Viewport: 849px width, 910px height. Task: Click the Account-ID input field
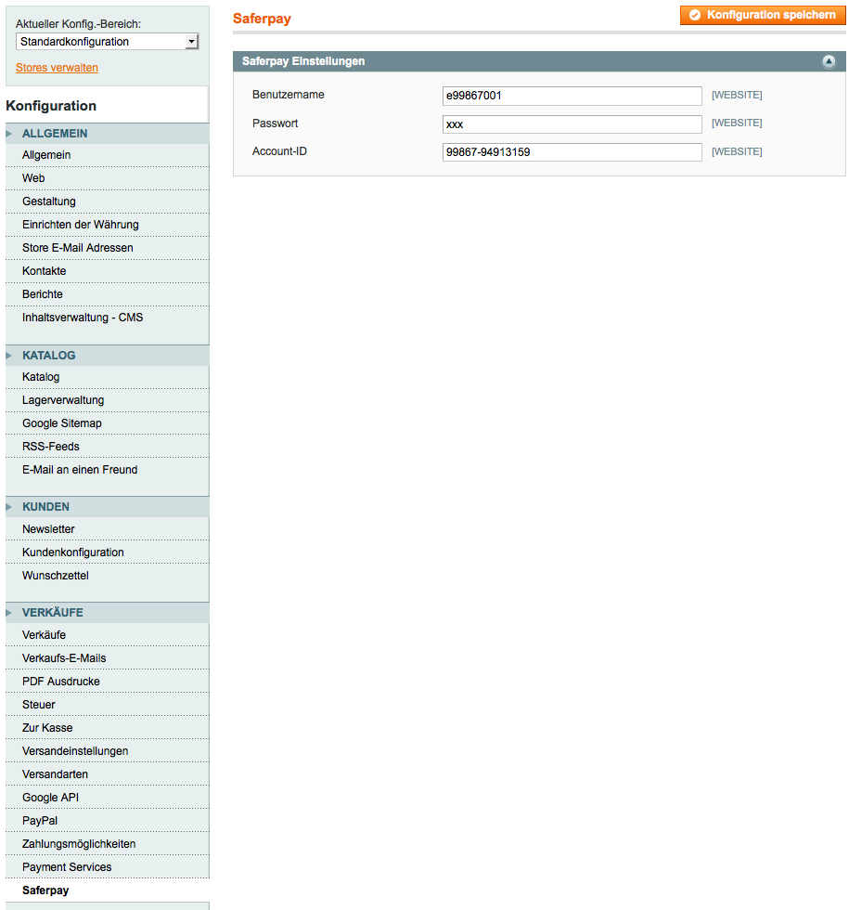tap(572, 152)
